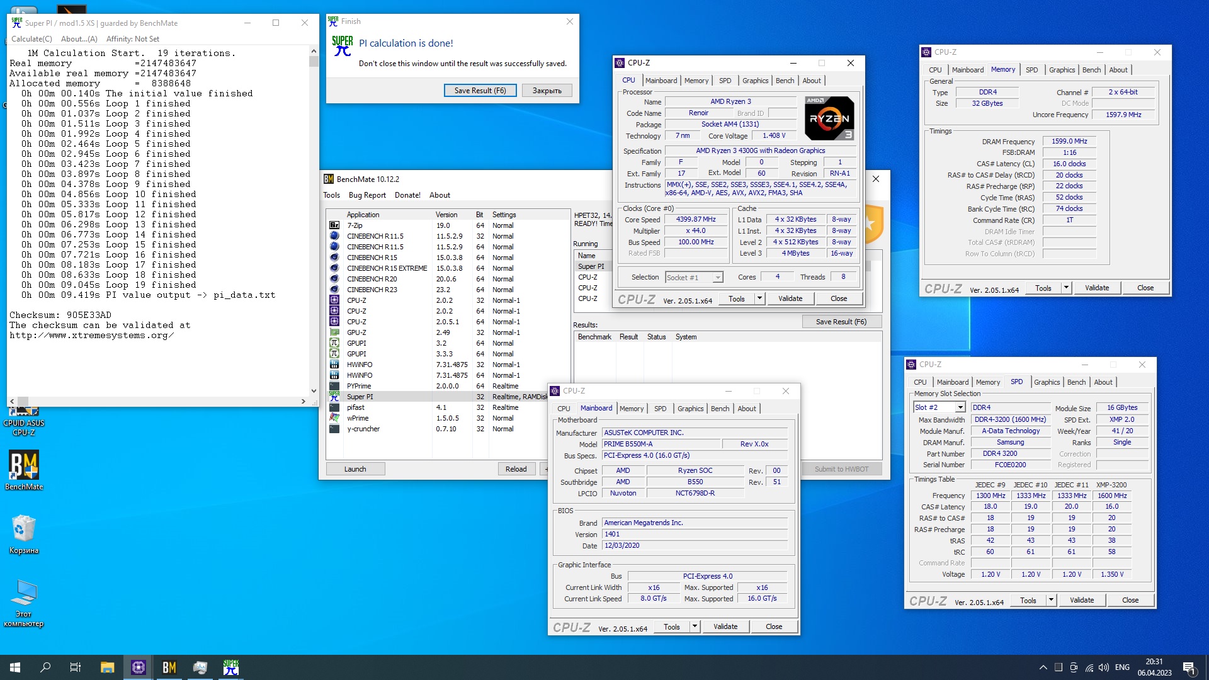Viewport: 1209px width, 680px height.
Task: Click HWiNFO 32-bit row icon
Action: tap(334, 365)
